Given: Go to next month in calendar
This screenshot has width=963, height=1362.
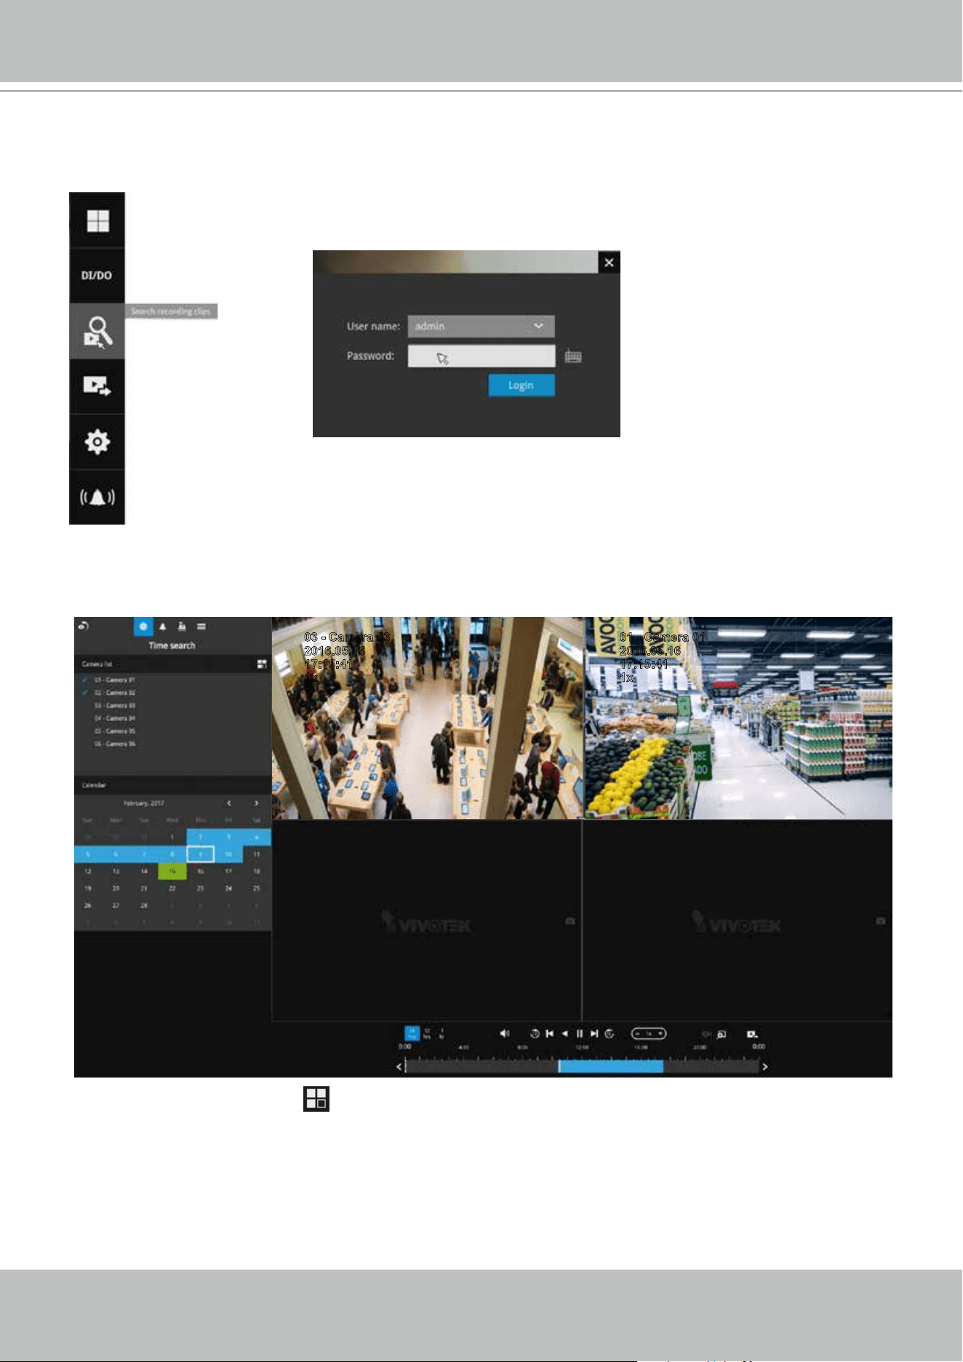Looking at the screenshot, I should point(256,803).
